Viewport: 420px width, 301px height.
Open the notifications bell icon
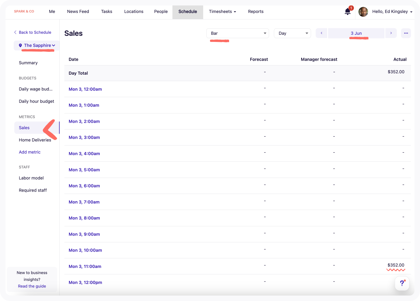click(x=348, y=12)
